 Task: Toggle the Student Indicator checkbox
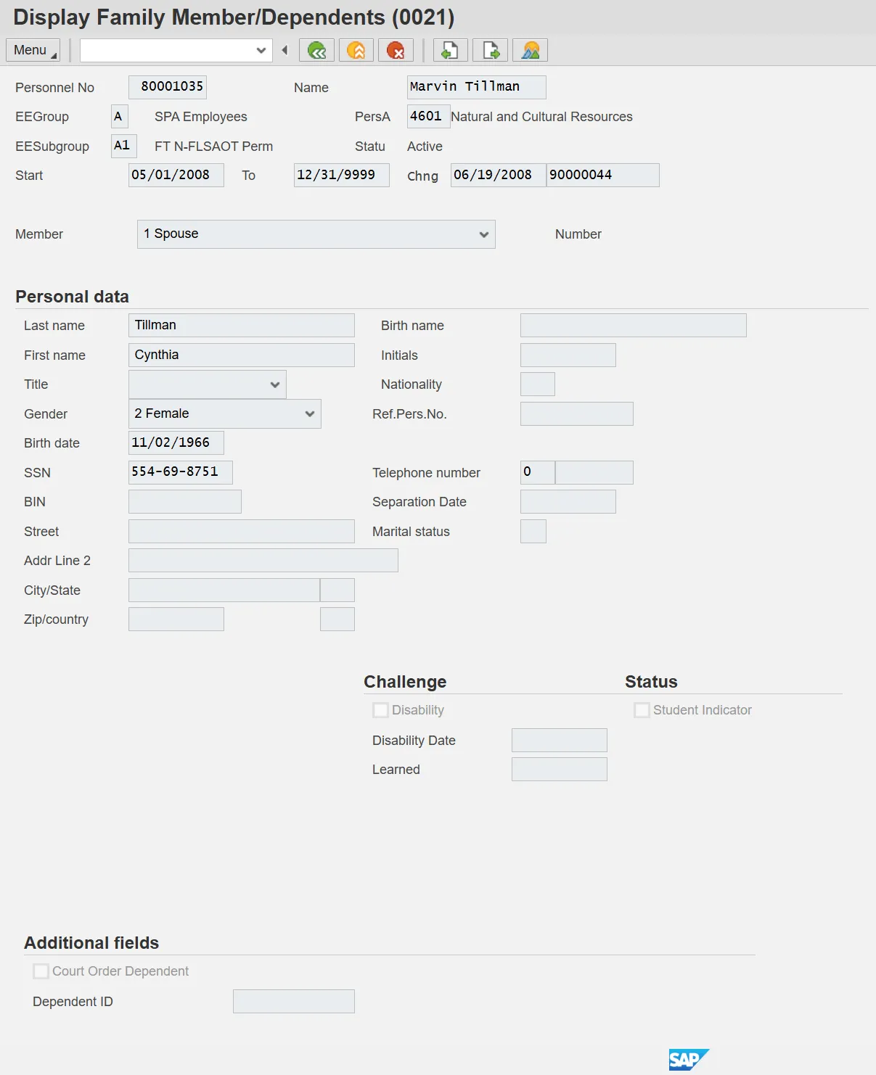coord(642,710)
